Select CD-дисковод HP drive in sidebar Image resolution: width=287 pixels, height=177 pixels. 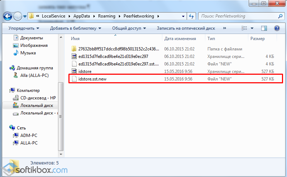pyautogui.click(x=38, y=98)
